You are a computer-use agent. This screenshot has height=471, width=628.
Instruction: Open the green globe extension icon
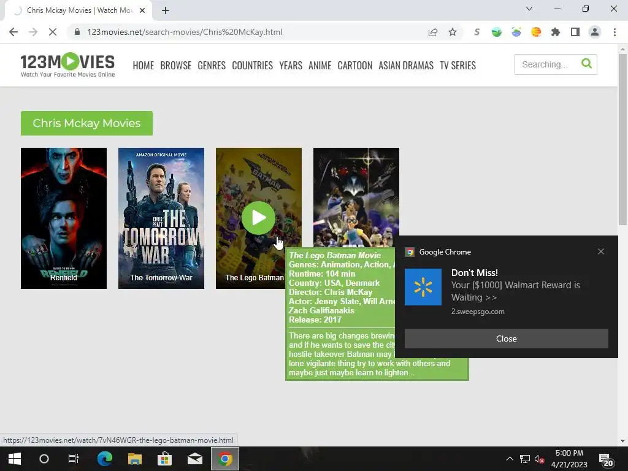pyautogui.click(x=497, y=32)
